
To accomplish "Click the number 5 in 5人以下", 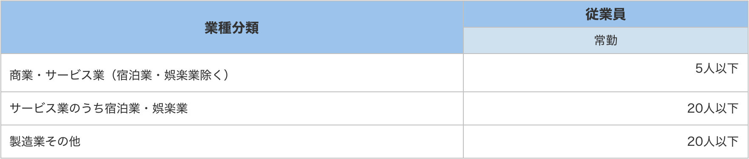I will coord(699,68).
